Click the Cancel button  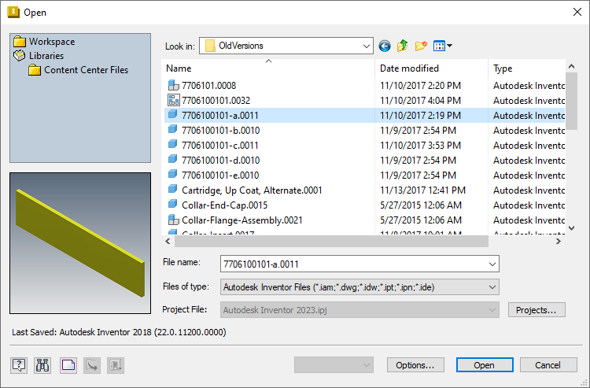[x=548, y=365]
